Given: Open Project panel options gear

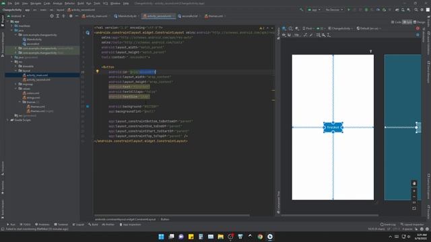Looking at the screenshot, I should 71,16.
